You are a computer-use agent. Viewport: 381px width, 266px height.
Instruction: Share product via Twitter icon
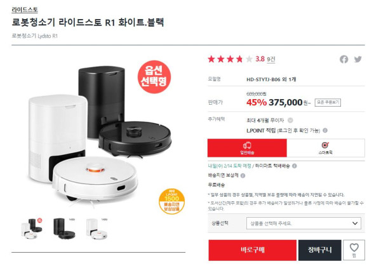(358, 59)
